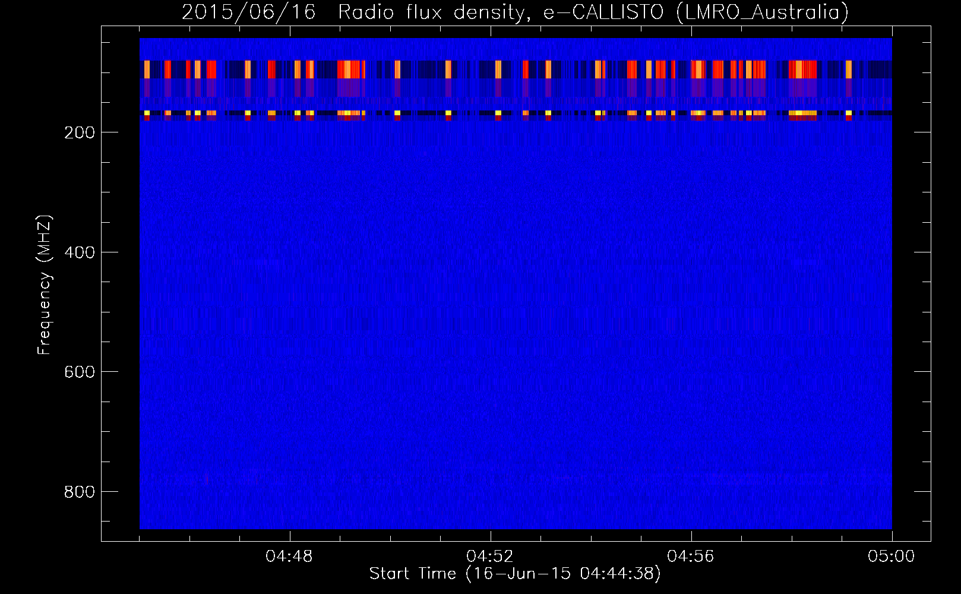Select the 04:48 time tick label
Viewport: 961px width, 594px height.
click(x=289, y=557)
